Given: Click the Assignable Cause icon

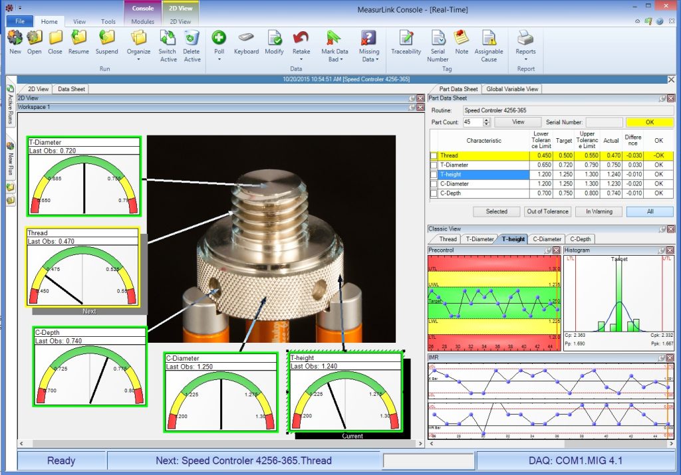Looking at the screenshot, I should click(489, 39).
